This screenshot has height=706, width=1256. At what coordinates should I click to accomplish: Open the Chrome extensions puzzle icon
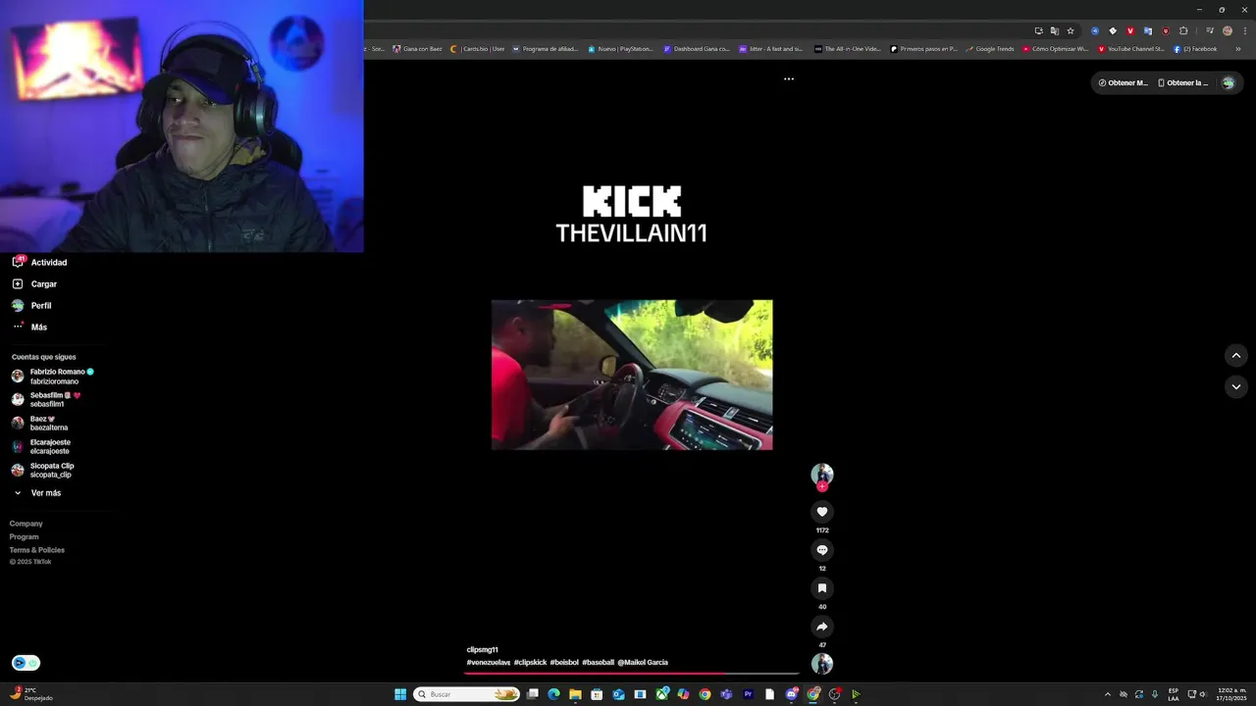pyautogui.click(x=1183, y=30)
